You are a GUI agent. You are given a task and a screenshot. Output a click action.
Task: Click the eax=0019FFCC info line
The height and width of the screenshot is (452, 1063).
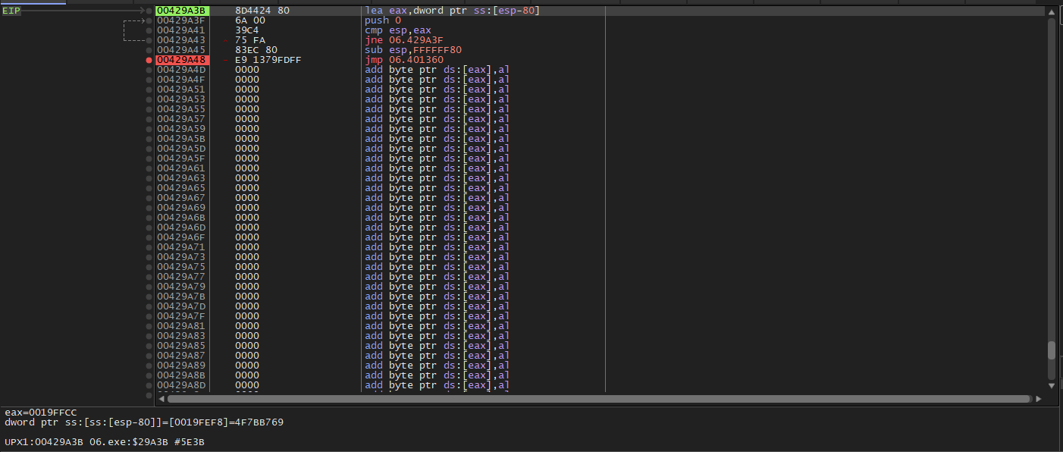pyautogui.click(x=42, y=413)
